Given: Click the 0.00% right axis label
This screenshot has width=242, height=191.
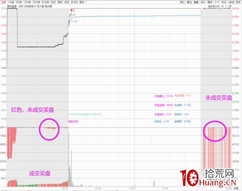Looking at the screenshot, I should click(x=235, y=68).
